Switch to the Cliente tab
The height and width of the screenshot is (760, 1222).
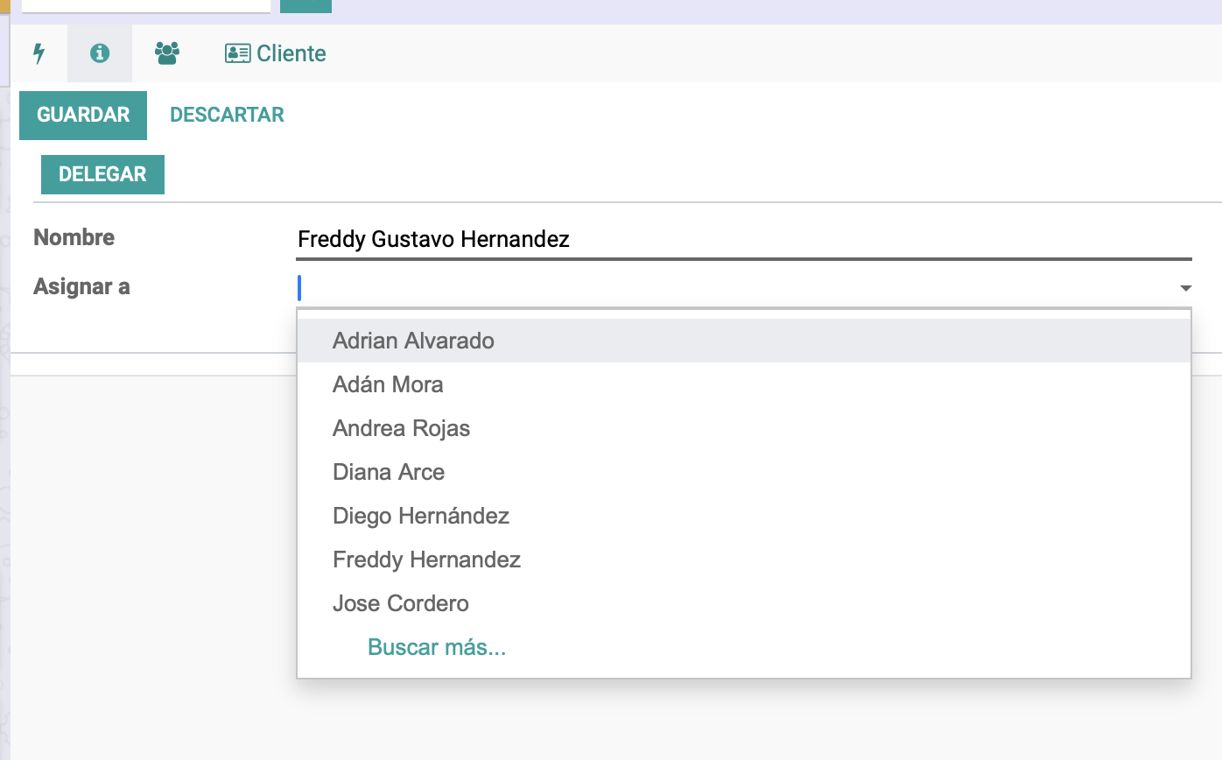tap(275, 53)
